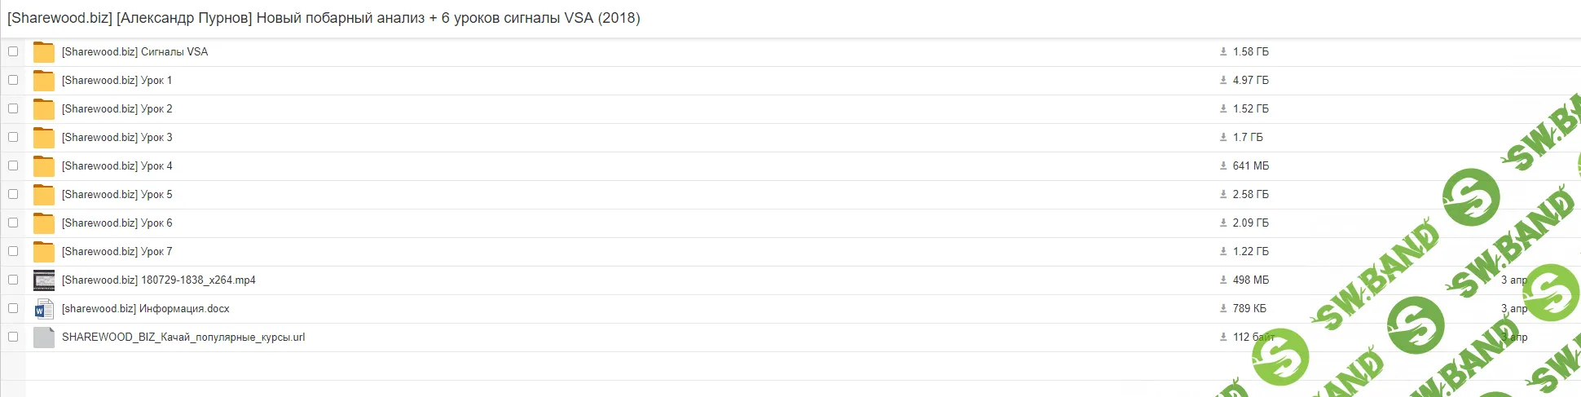Click the Урок 3 folder icon
Viewport: 1581px width, 397px height.
tap(44, 138)
